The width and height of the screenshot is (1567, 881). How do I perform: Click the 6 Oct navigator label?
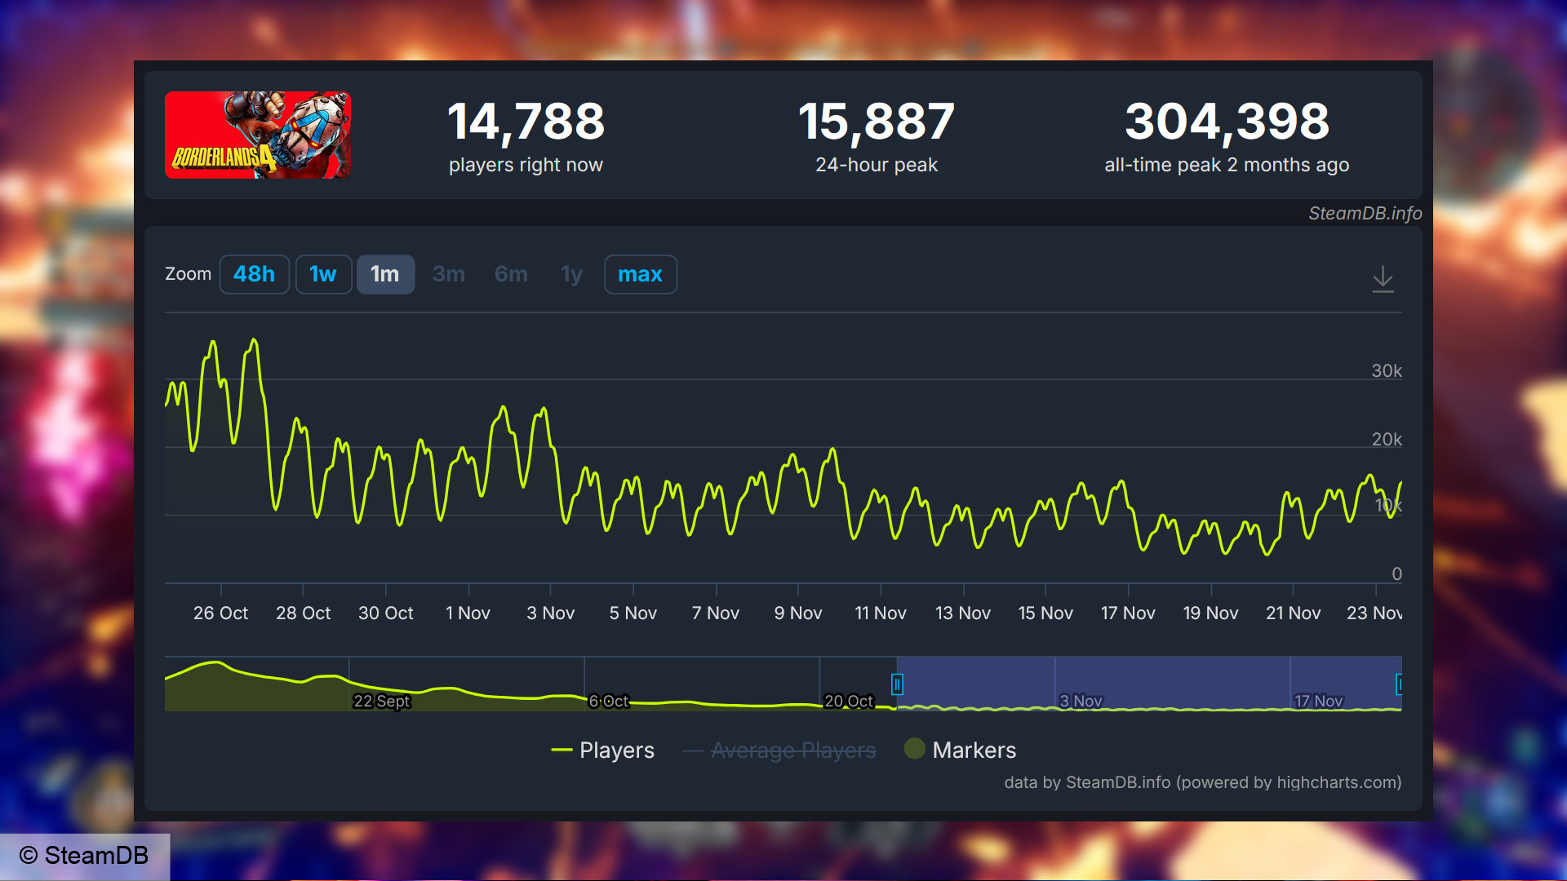[609, 701]
